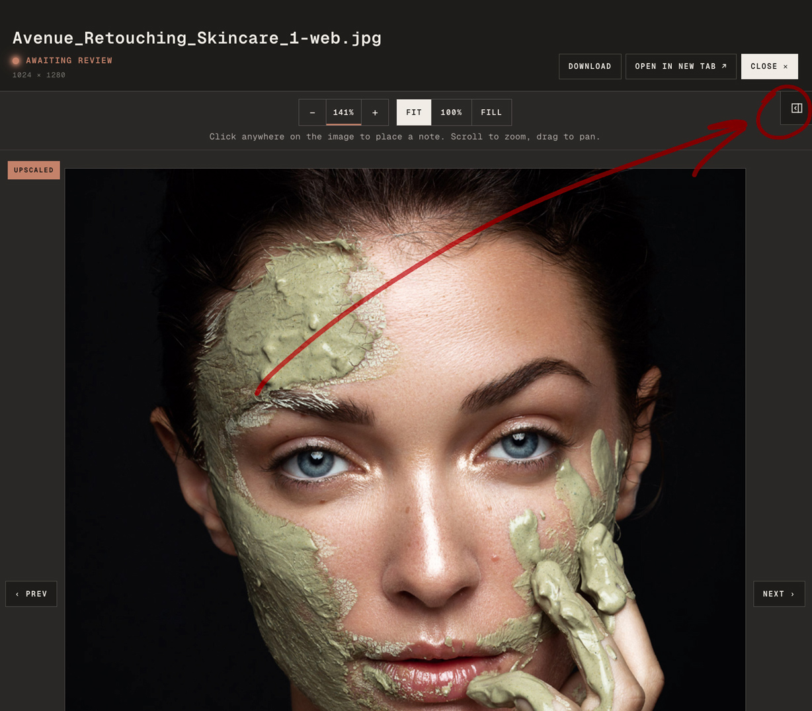Open image in new tab
This screenshot has height=711, width=812.
pyautogui.click(x=680, y=66)
